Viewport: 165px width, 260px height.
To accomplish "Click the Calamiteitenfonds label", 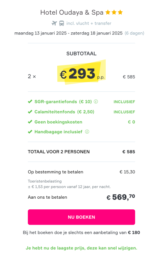I will click(x=65, y=112).
